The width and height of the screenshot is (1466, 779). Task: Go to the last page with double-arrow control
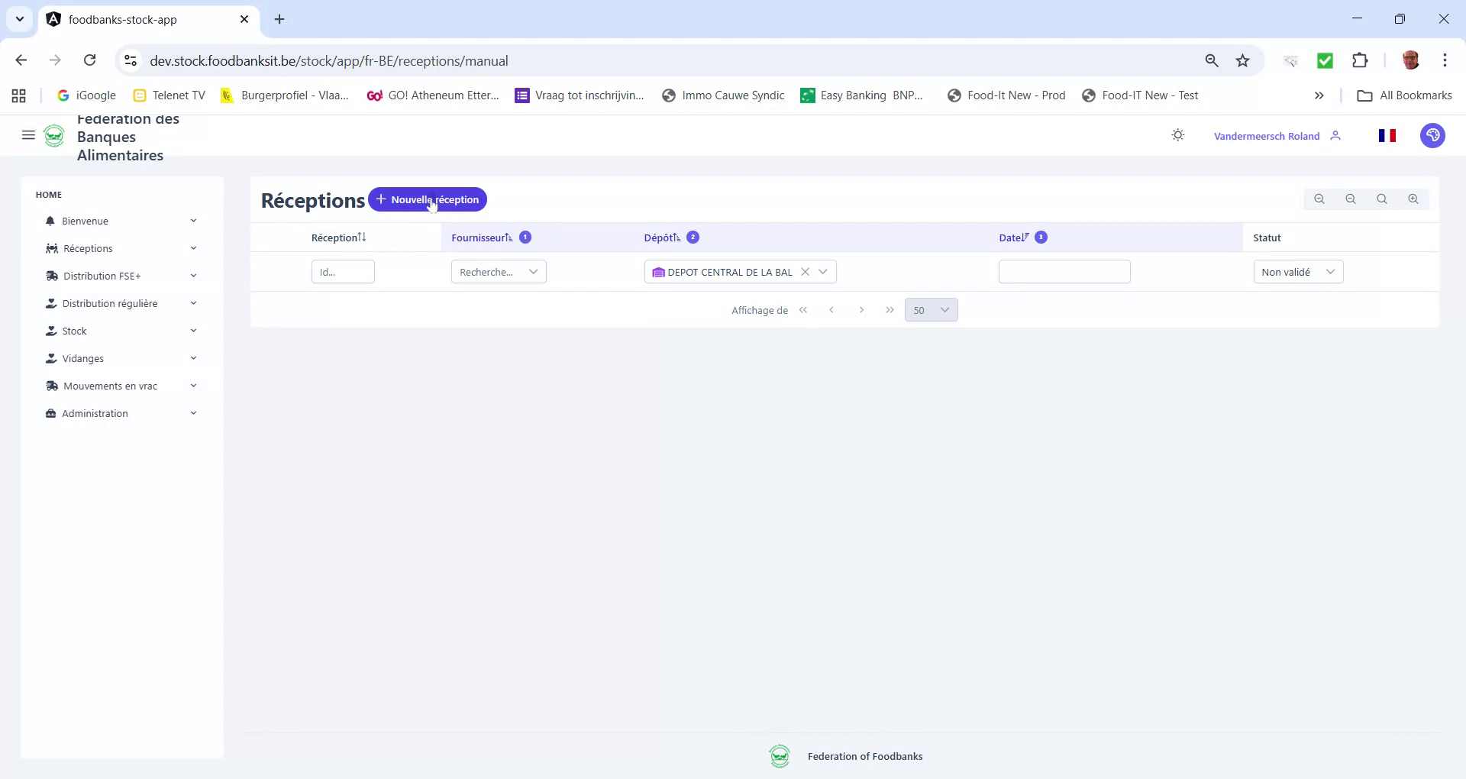pyautogui.click(x=890, y=309)
